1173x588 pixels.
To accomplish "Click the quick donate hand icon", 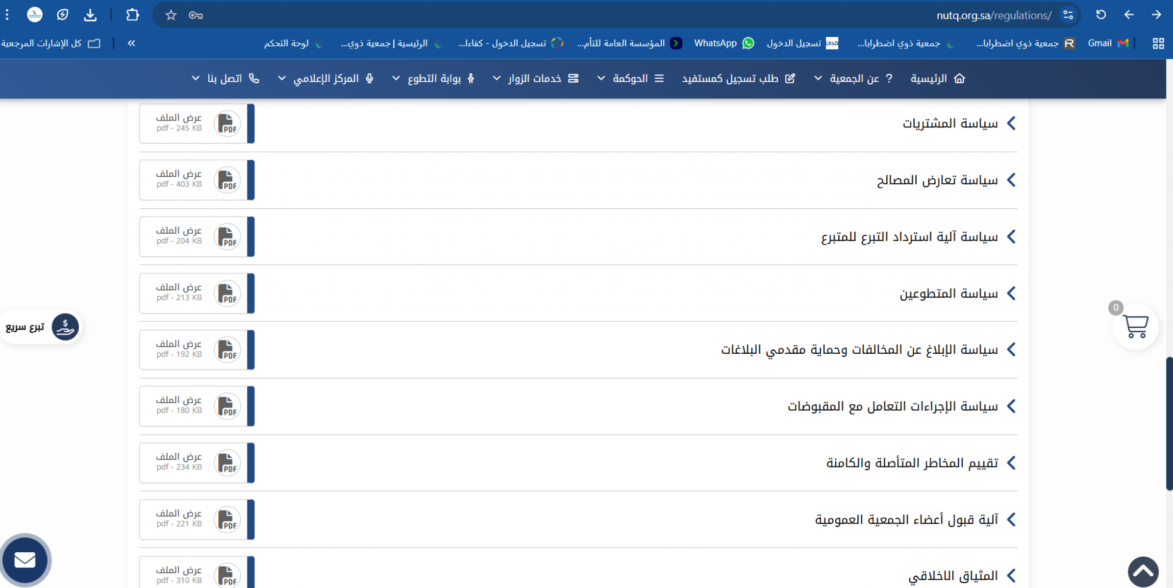I will pos(65,327).
